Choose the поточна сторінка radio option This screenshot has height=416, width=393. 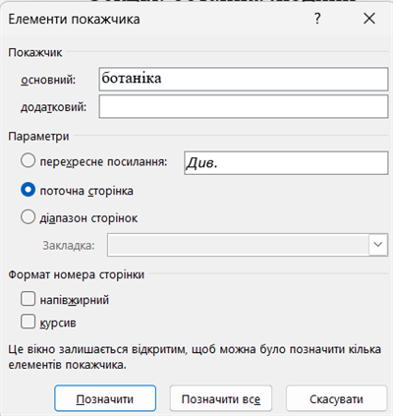[28, 190]
